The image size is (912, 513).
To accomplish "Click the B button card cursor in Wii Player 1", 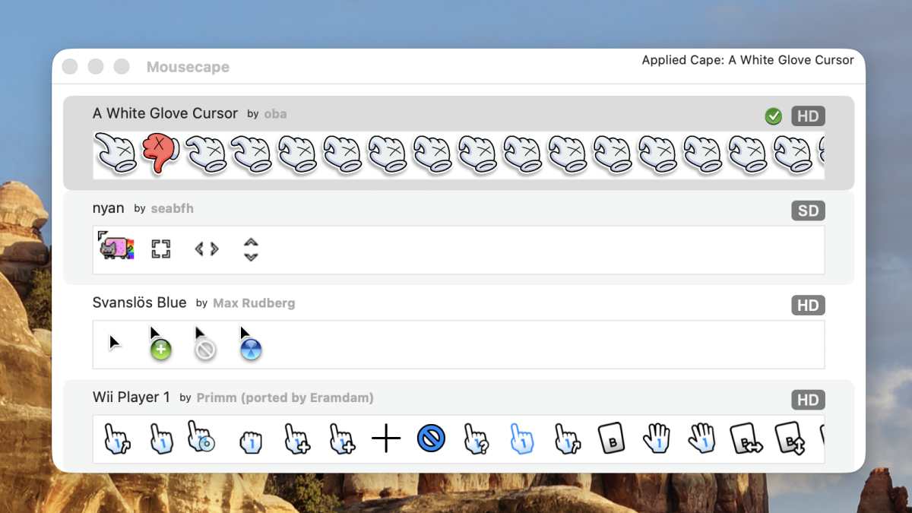I will pos(612,439).
